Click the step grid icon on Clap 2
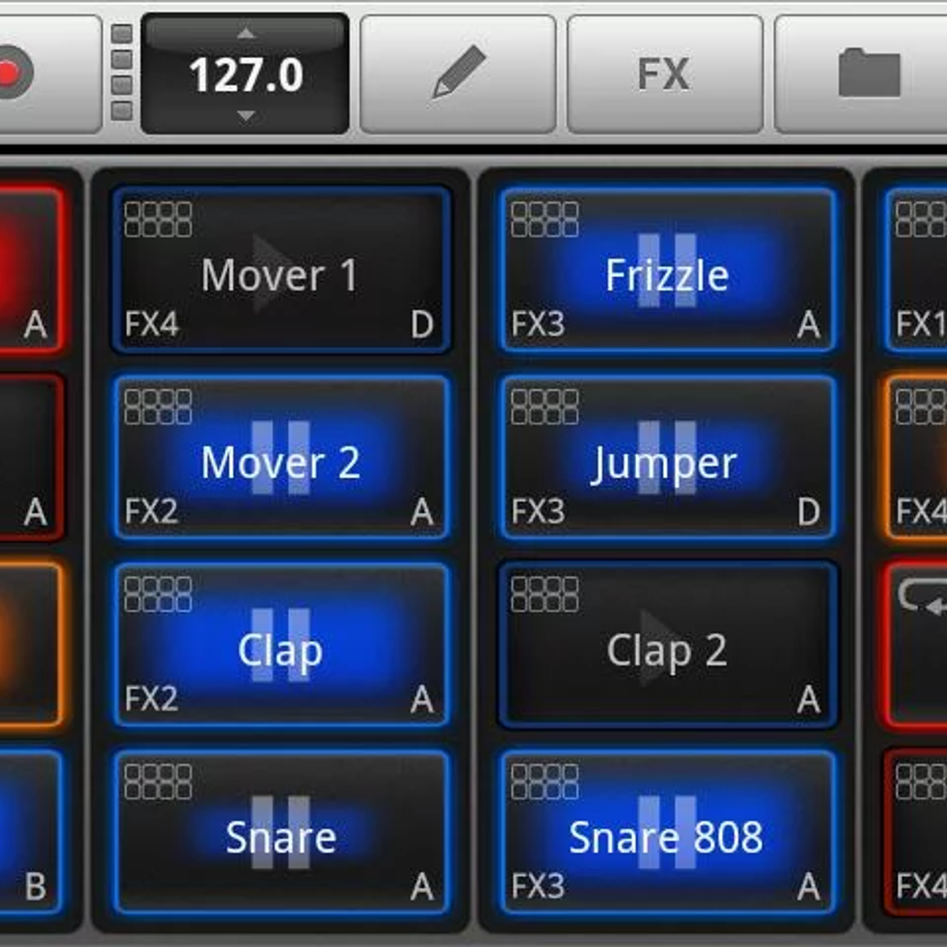The image size is (947, 947). [545, 594]
